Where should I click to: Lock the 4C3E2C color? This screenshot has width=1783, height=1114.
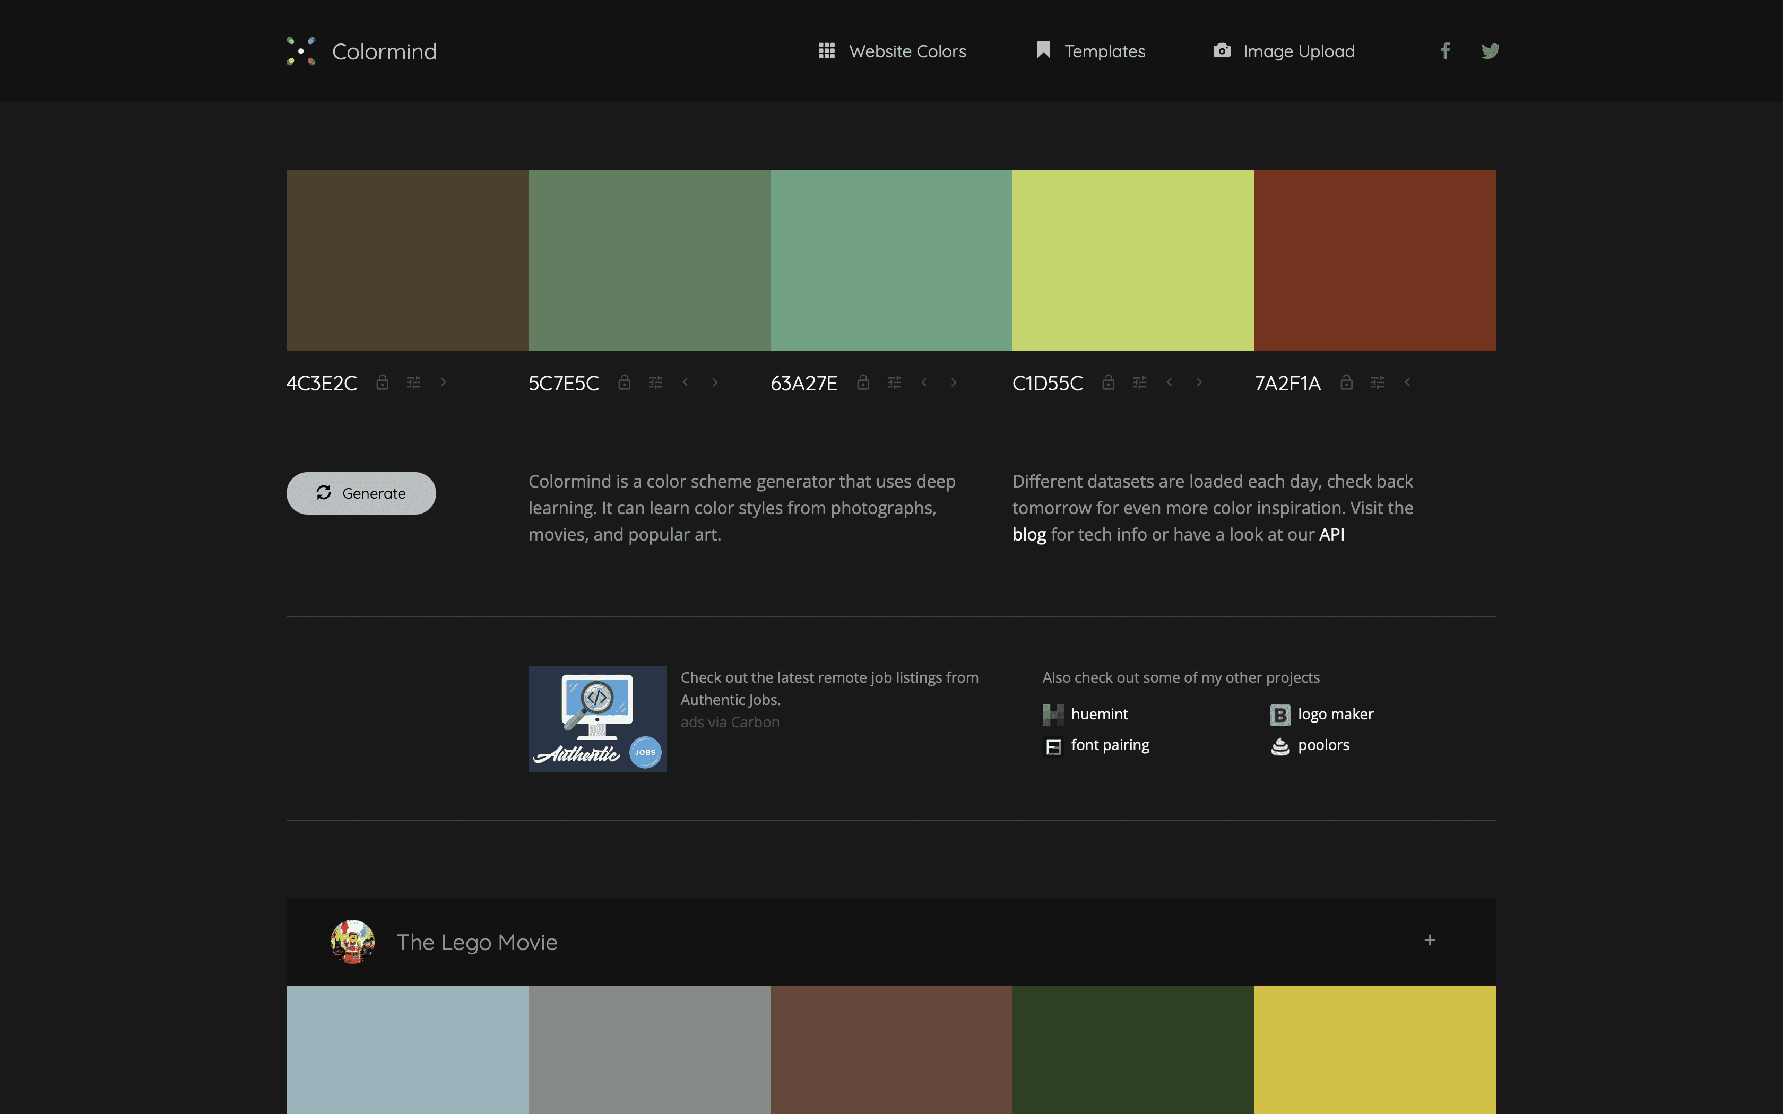pyautogui.click(x=383, y=381)
